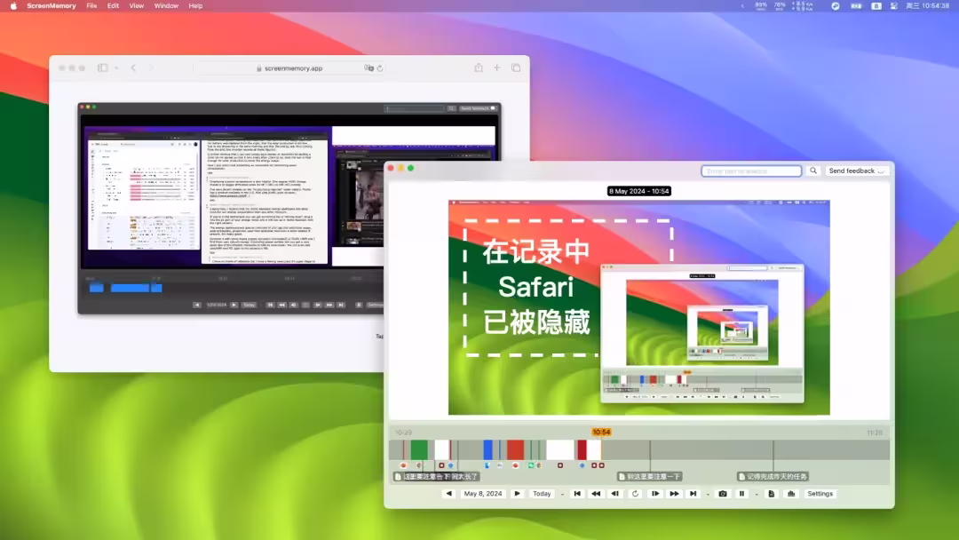Open the Window menu
Image resolution: width=959 pixels, height=540 pixels.
[166, 5]
